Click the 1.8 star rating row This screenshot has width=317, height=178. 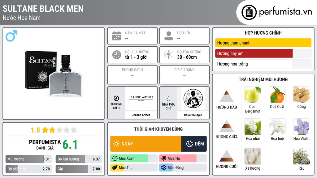pyautogui.click(x=54, y=130)
